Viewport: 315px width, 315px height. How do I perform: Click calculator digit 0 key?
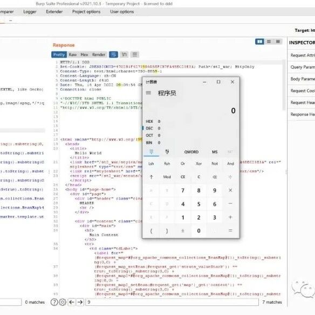tap(198, 230)
